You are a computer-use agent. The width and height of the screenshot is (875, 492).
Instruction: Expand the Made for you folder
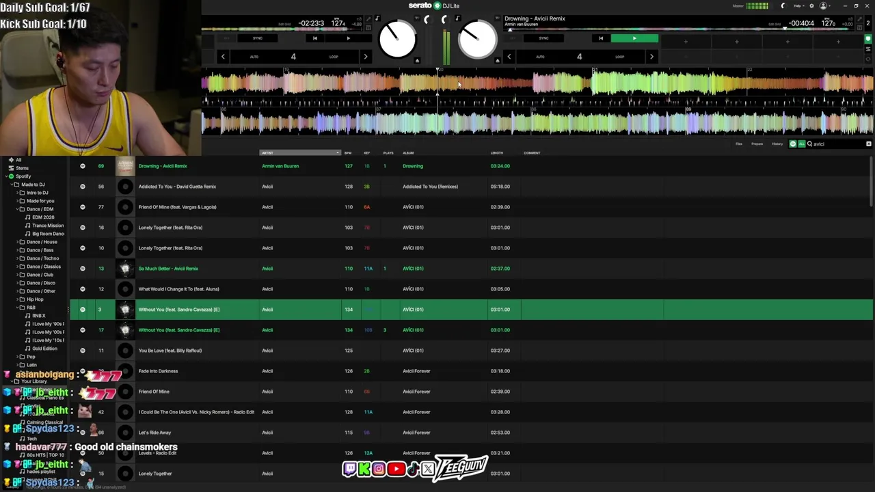(17, 201)
